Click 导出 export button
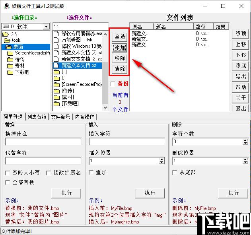The image size is (251, 235). (240, 76)
